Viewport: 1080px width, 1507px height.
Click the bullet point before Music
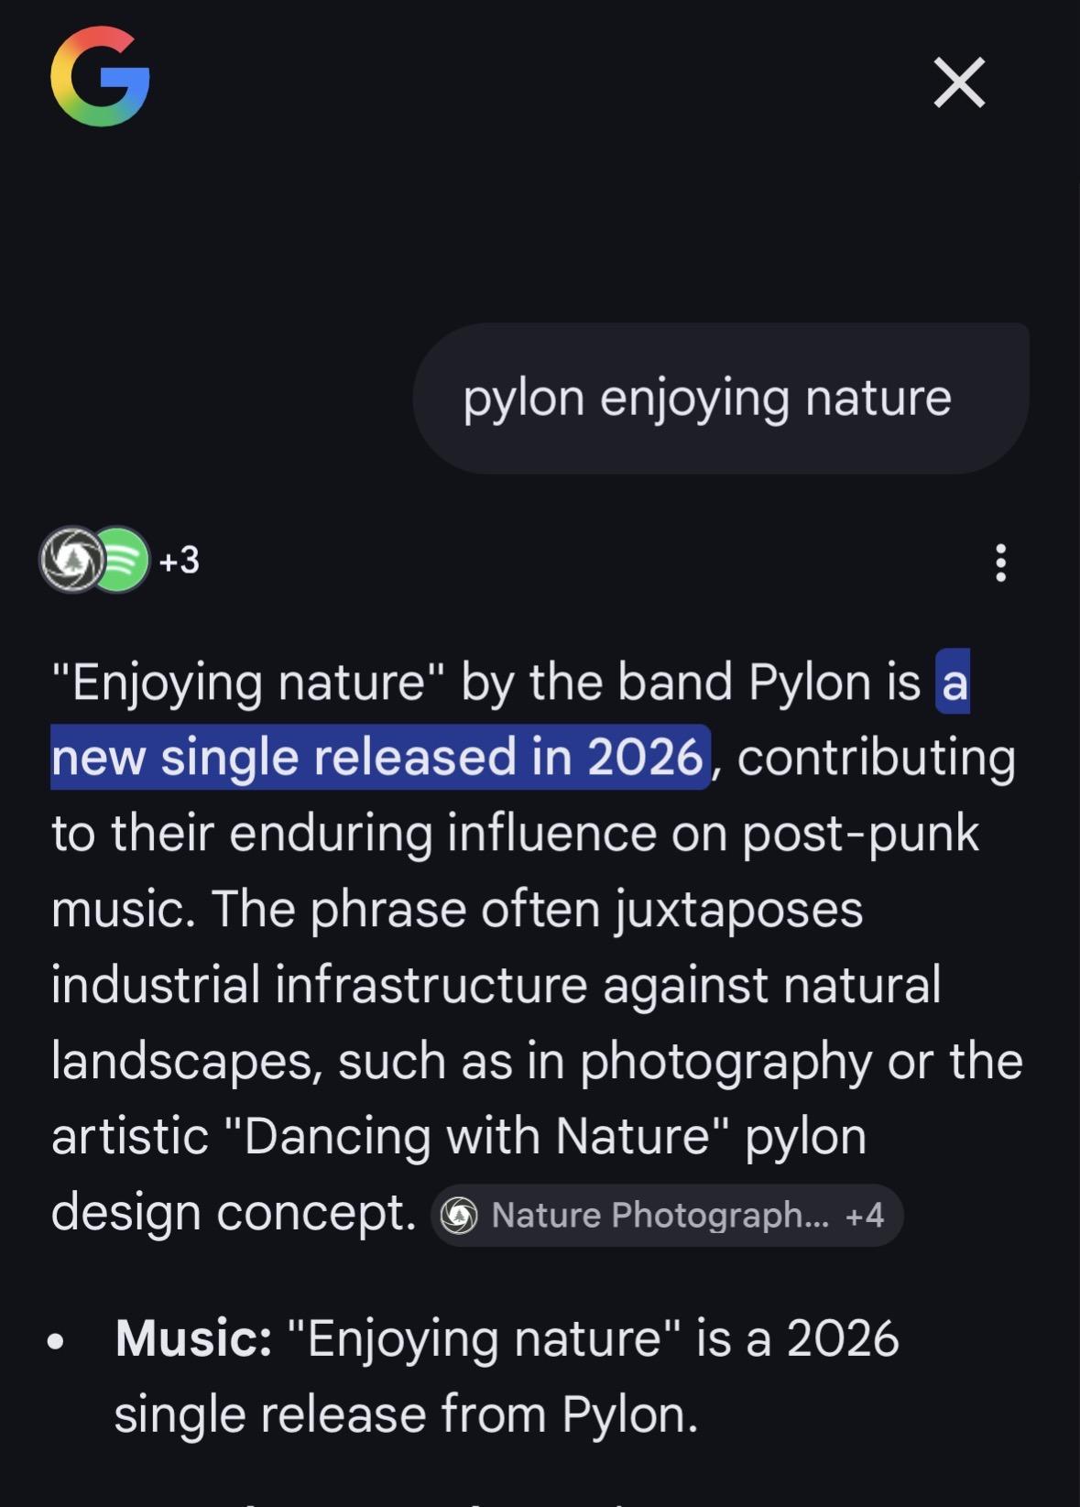[x=57, y=1341]
